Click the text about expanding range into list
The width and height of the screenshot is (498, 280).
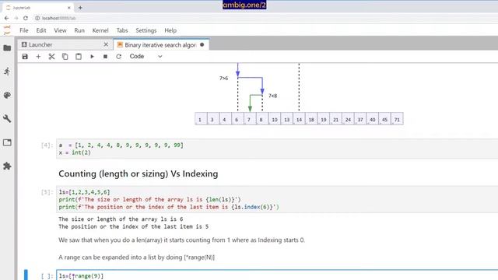(x=137, y=257)
